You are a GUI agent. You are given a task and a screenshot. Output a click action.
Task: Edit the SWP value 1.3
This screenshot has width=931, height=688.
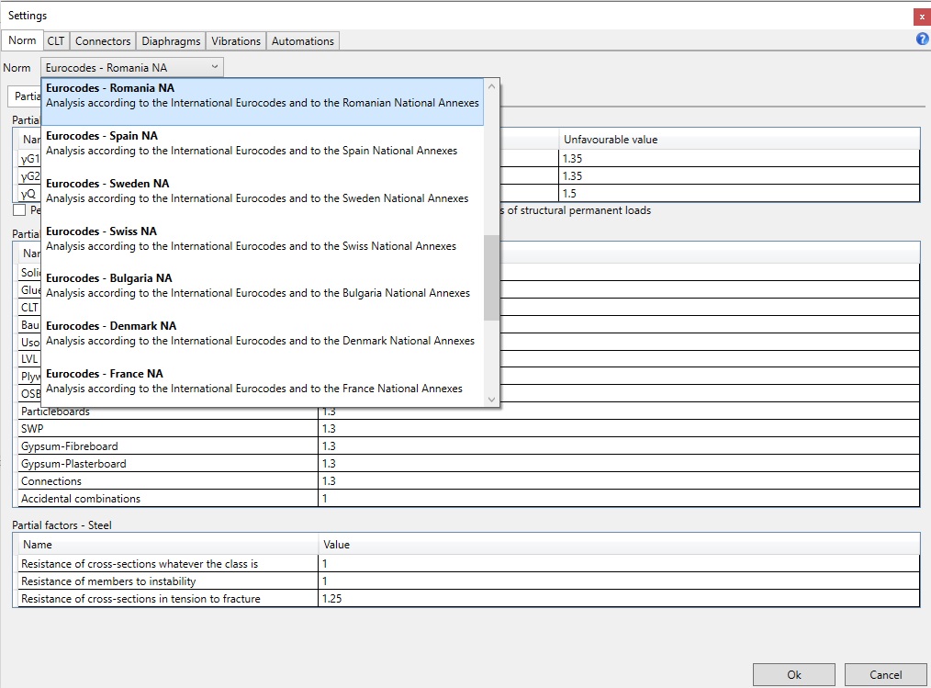(x=619, y=428)
